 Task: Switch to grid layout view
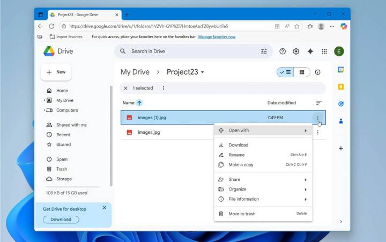tap(302, 72)
